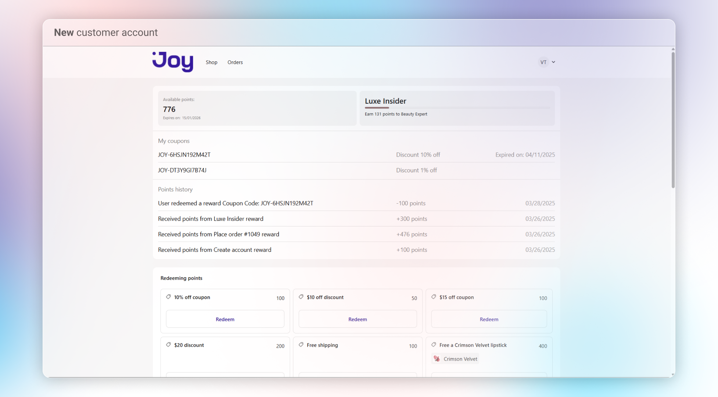Click the Crimson Velvet product thumbnail
The image size is (718, 397).
click(437, 359)
